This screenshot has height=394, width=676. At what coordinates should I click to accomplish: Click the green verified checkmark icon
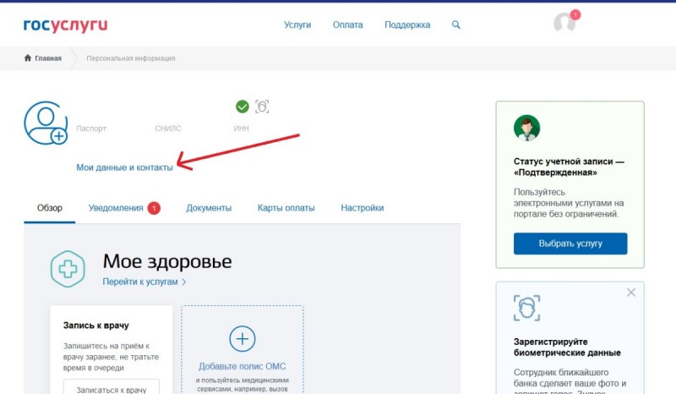tap(243, 107)
